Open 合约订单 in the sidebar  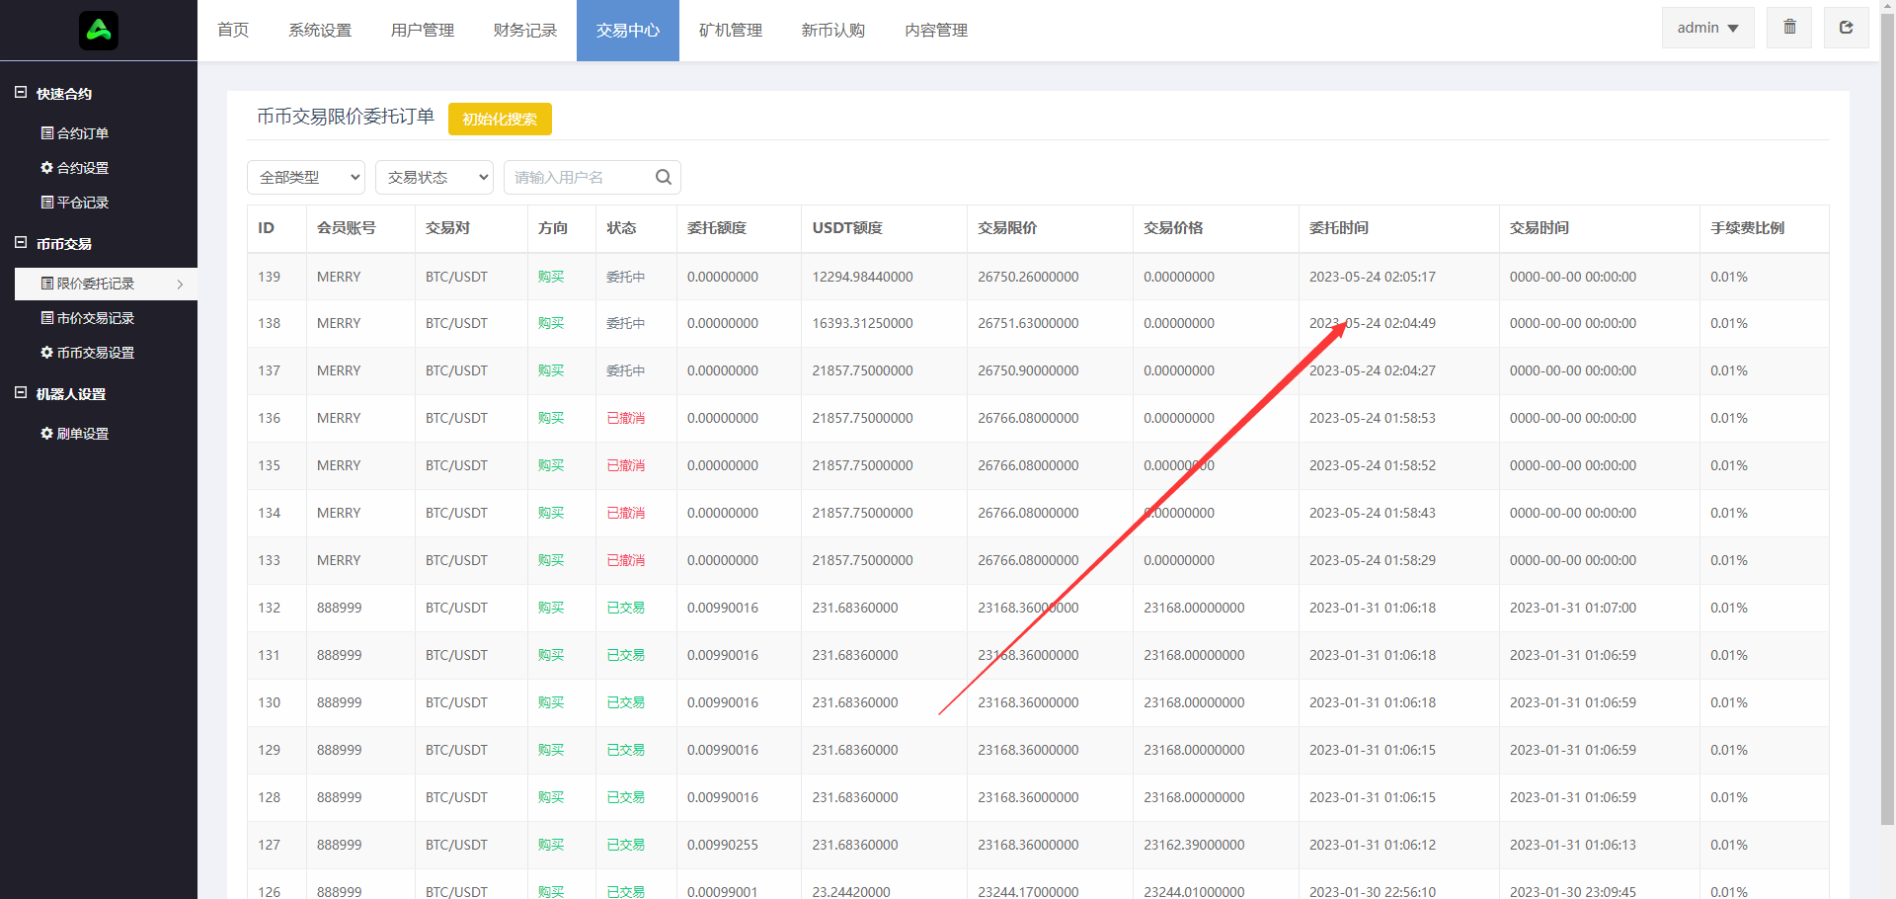tap(82, 133)
